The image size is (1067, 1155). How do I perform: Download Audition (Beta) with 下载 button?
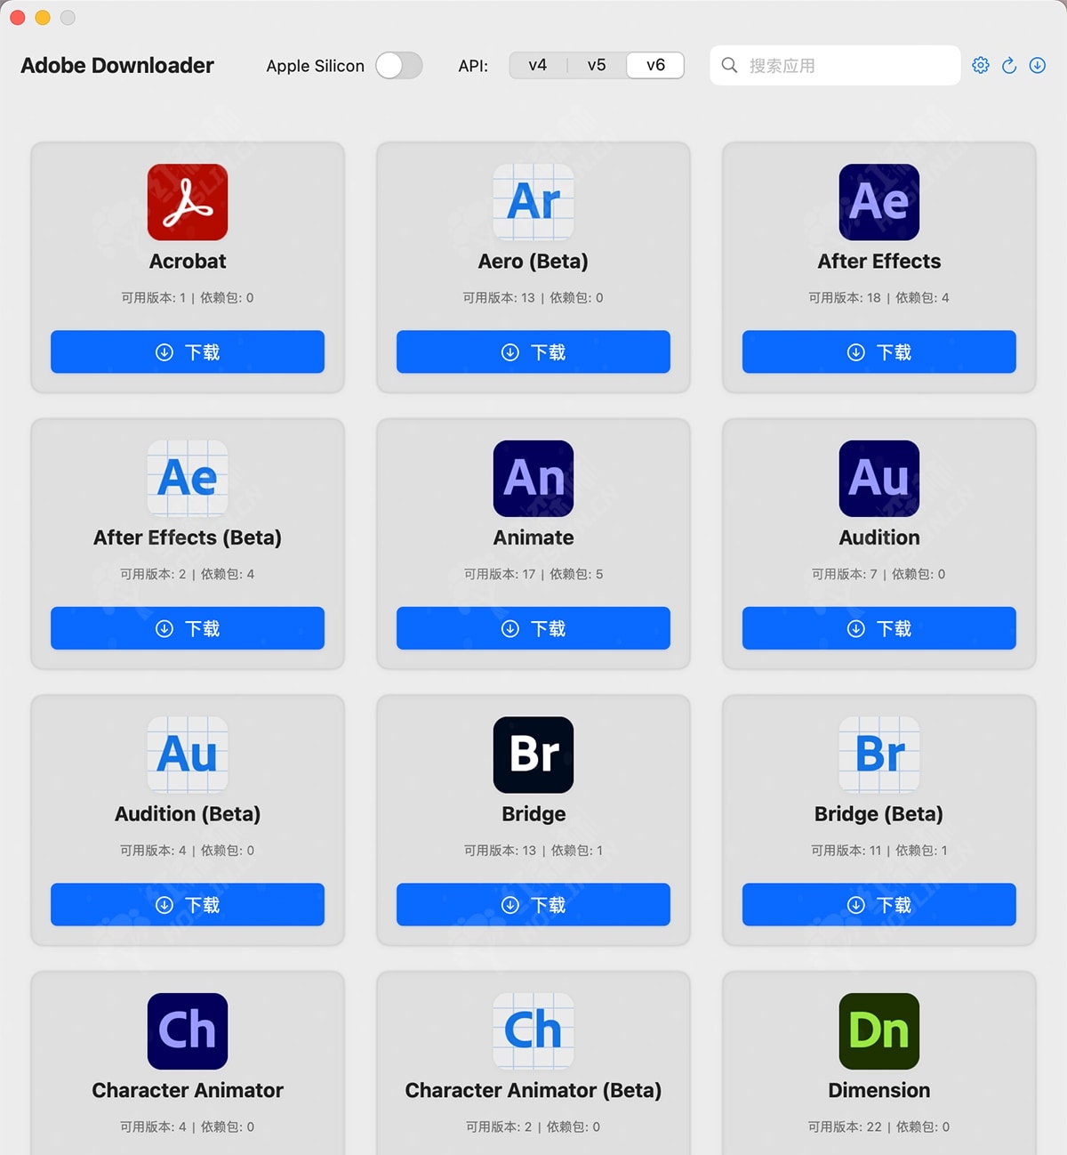click(188, 904)
